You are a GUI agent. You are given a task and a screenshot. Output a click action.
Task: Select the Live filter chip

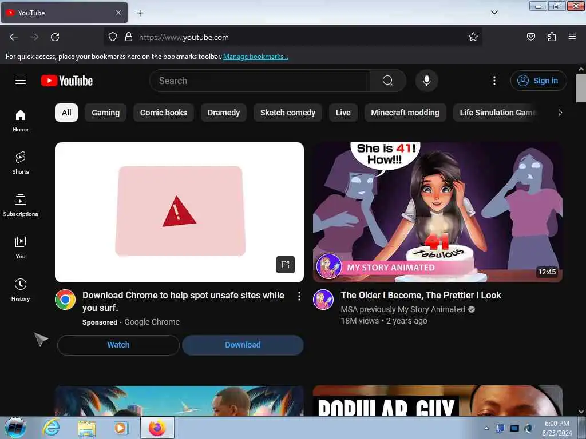(343, 113)
